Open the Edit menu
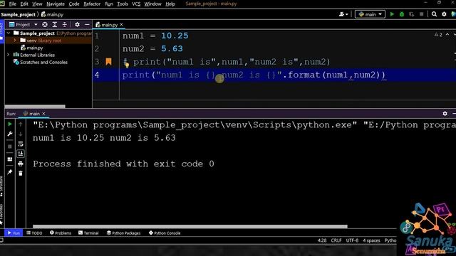 [24, 4]
